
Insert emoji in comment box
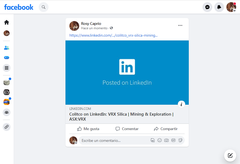159,140
